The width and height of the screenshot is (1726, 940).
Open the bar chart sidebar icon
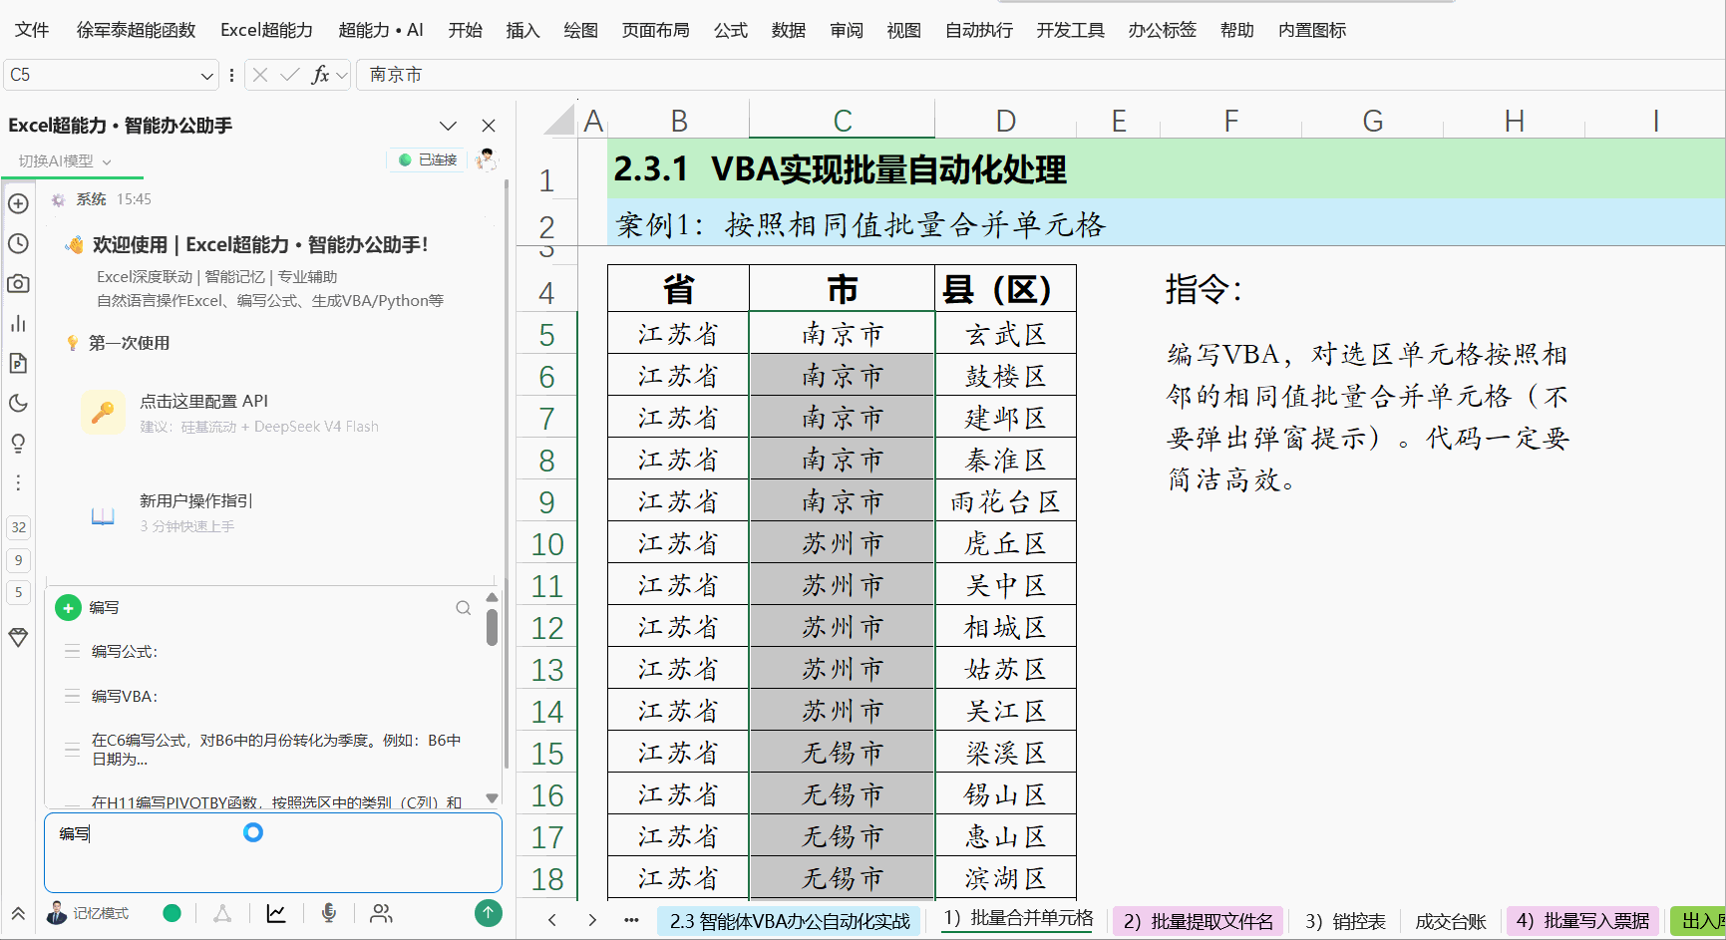coord(18,323)
